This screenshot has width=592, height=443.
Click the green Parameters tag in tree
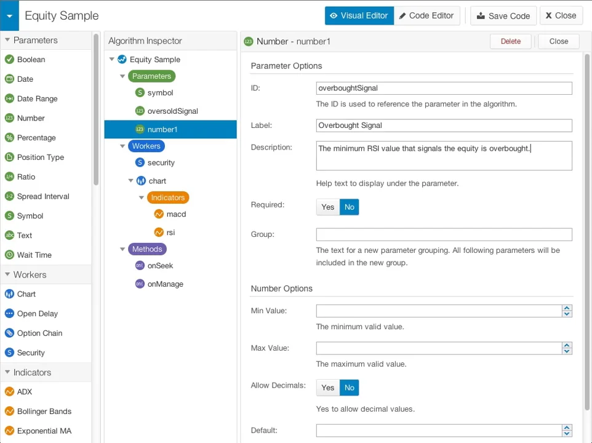pos(152,76)
